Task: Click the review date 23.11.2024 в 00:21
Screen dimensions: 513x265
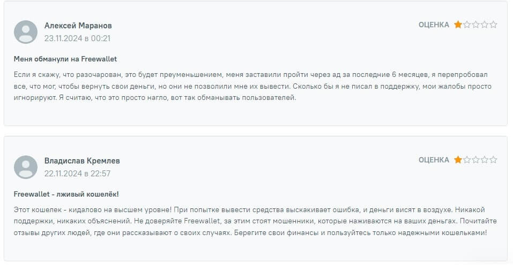Action: pos(77,38)
